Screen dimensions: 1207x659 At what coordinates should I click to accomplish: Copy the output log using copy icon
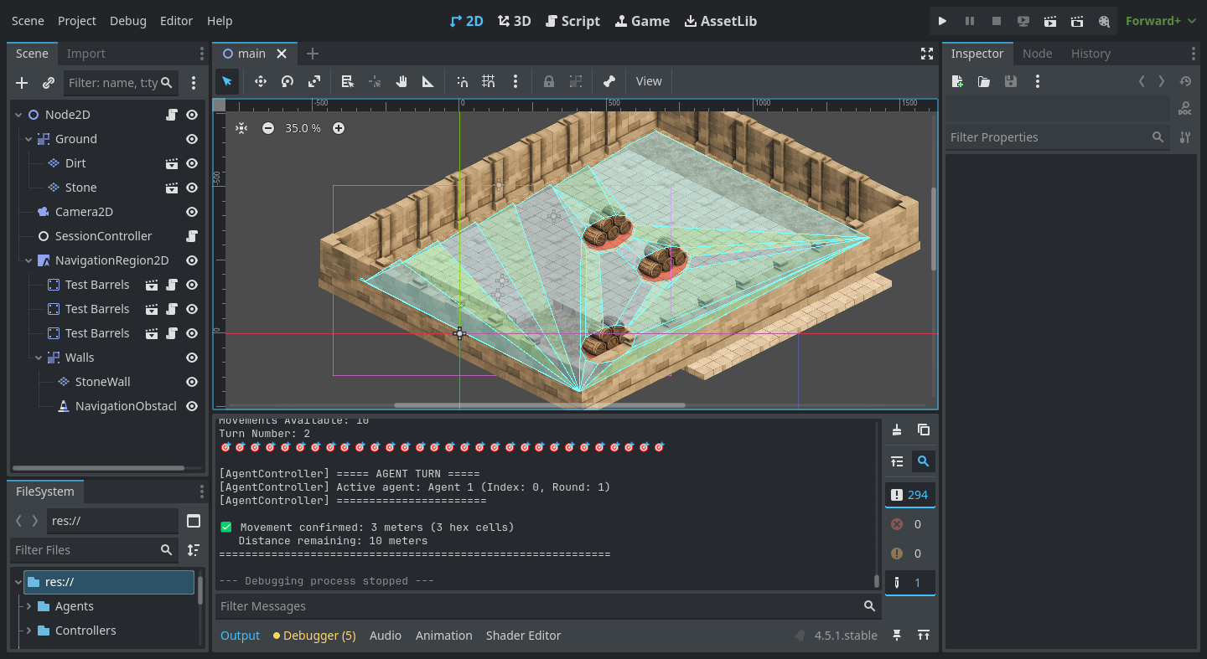[924, 430]
